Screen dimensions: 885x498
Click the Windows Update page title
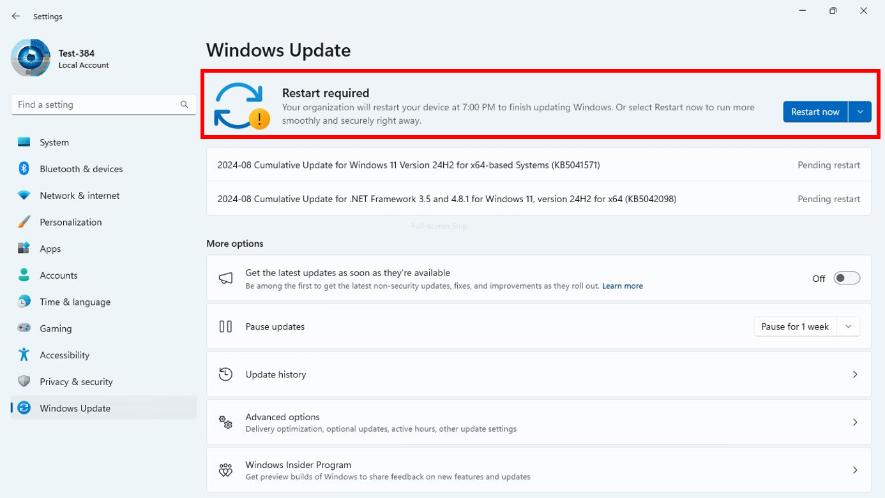pos(278,50)
